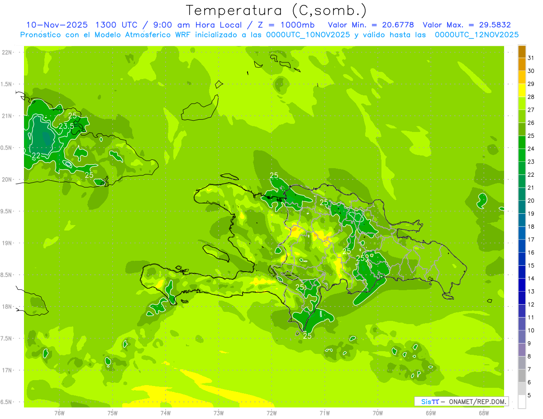Select "Valor Min. = 20.6778" in the header

(x=371, y=25)
